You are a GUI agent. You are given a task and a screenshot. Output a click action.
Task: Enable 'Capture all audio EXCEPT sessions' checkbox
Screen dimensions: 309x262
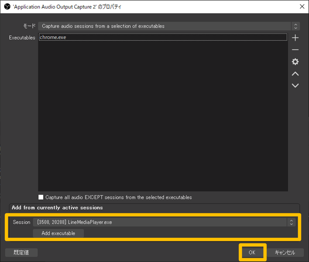pyautogui.click(x=41, y=197)
